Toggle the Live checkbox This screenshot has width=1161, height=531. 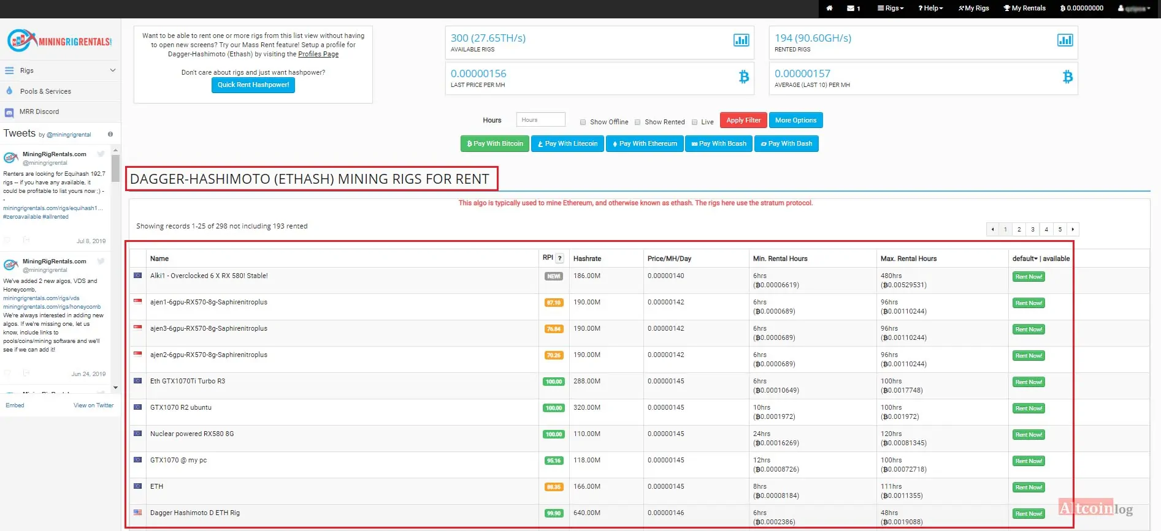pyautogui.click(x=694, y=122)
